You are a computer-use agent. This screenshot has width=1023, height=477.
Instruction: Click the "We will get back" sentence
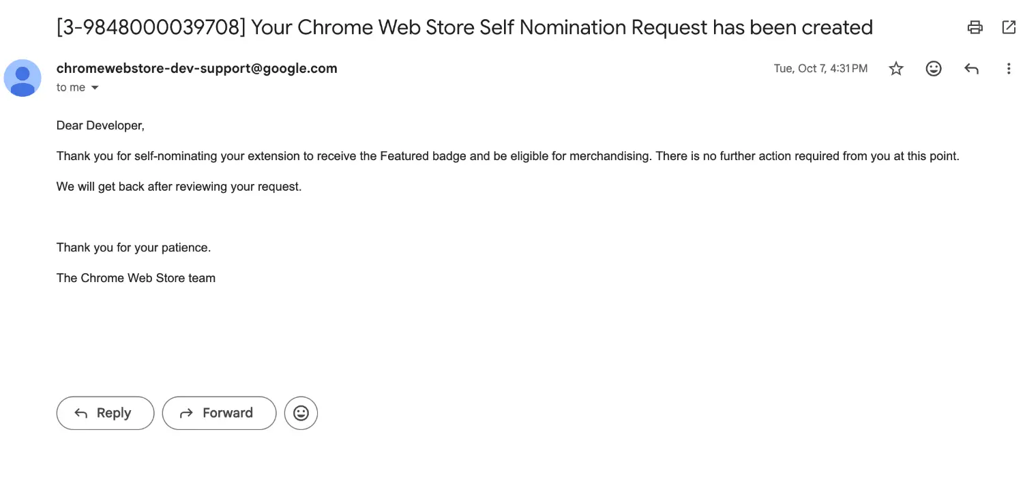[179, 186]
